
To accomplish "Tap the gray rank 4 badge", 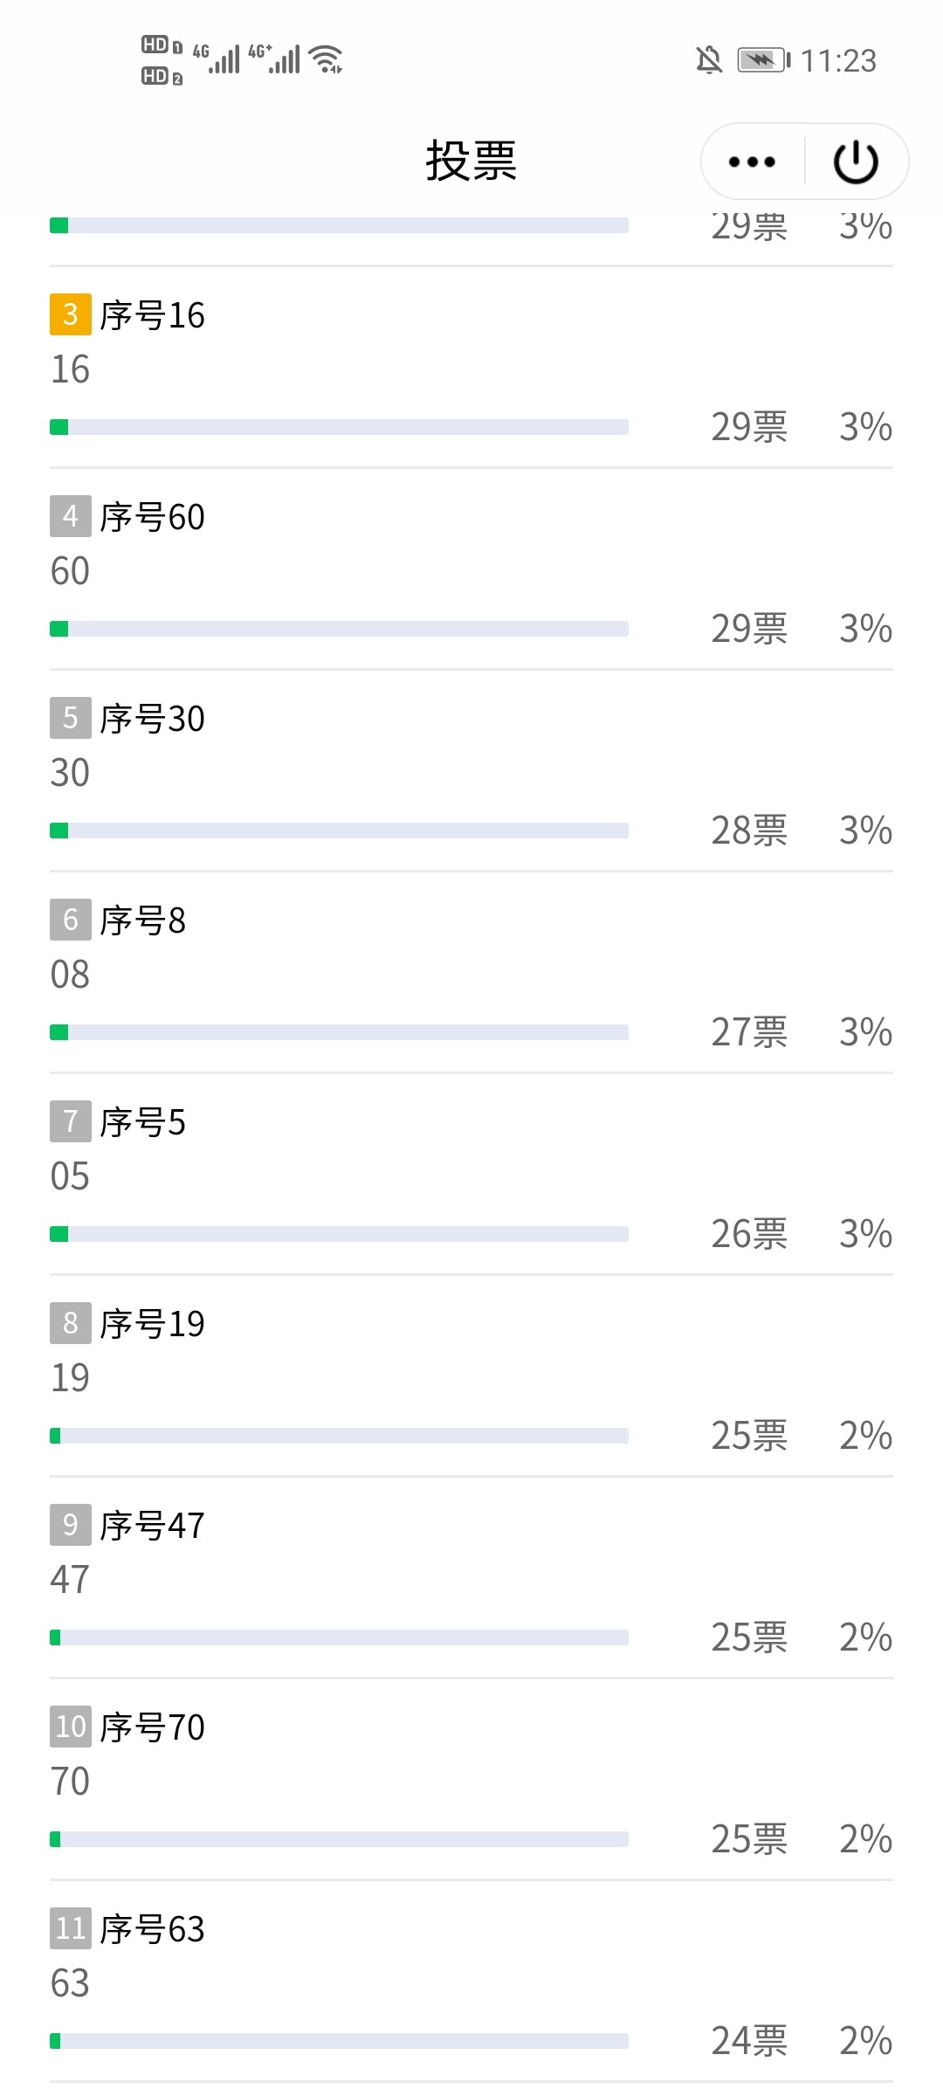I will click(71, 516).
